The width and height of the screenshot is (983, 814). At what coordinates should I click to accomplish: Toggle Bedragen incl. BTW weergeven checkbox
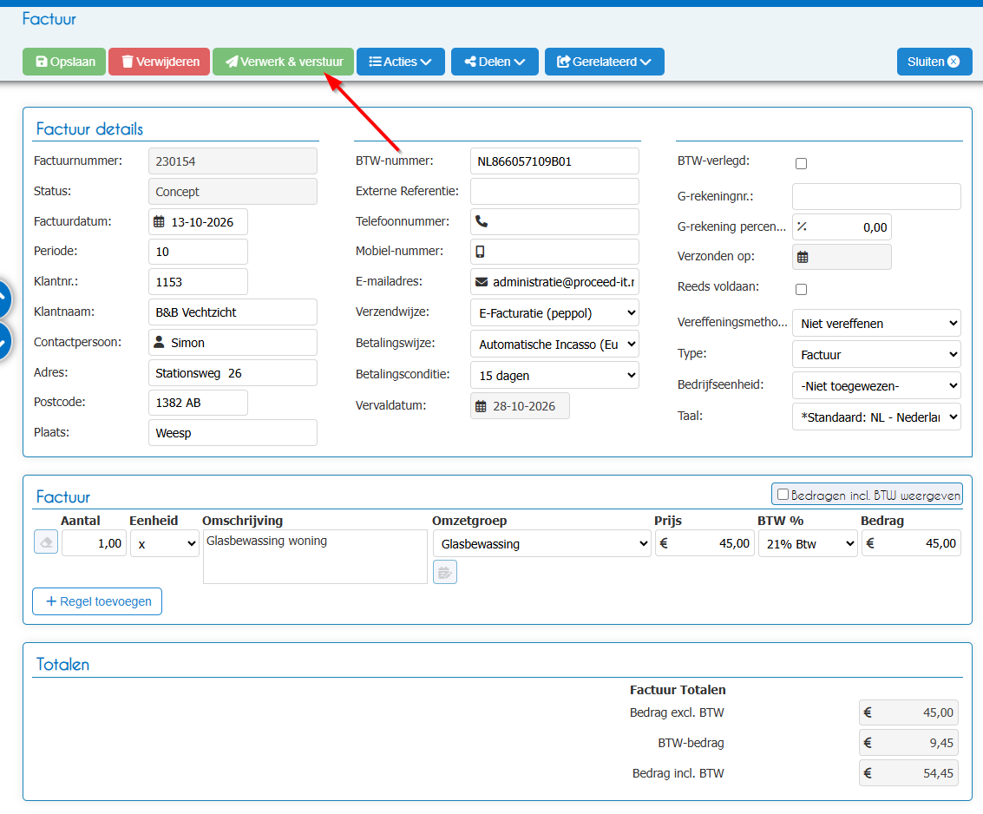coord(783,494)
